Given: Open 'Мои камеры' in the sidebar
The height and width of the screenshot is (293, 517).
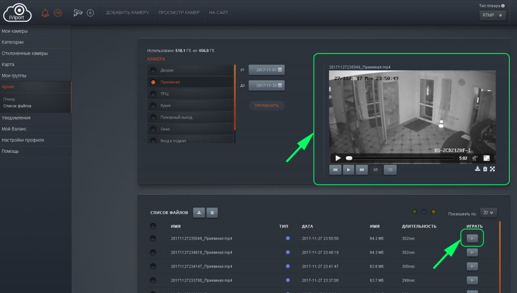Looking at the screenshot, I should tap(15, 31).
